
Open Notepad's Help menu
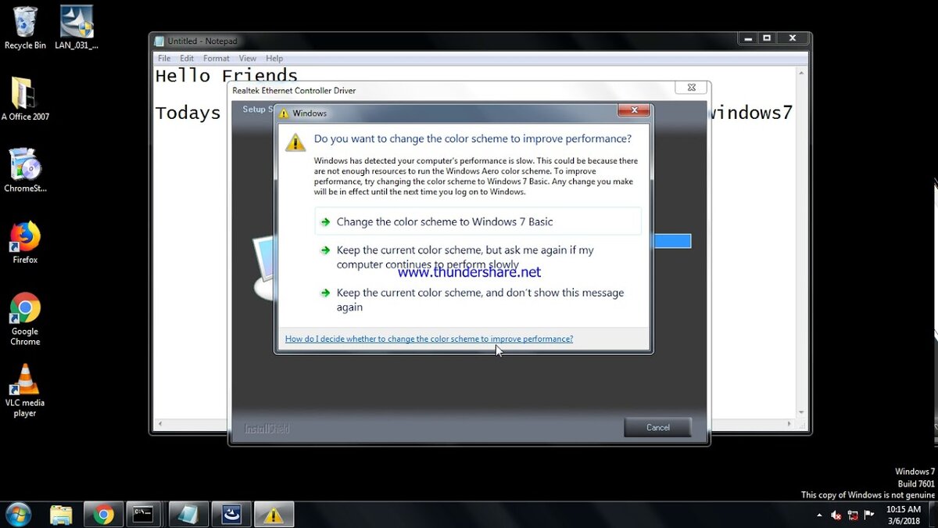tap(274, 59)
